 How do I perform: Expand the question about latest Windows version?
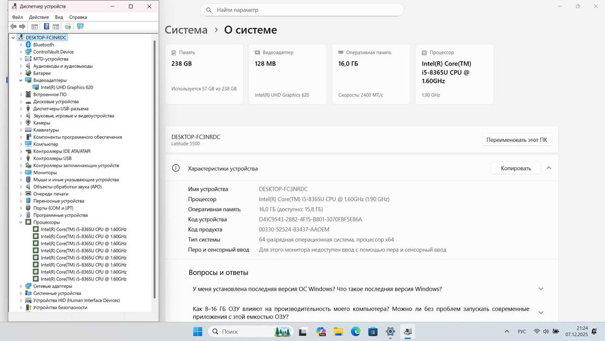pos(541,289)
